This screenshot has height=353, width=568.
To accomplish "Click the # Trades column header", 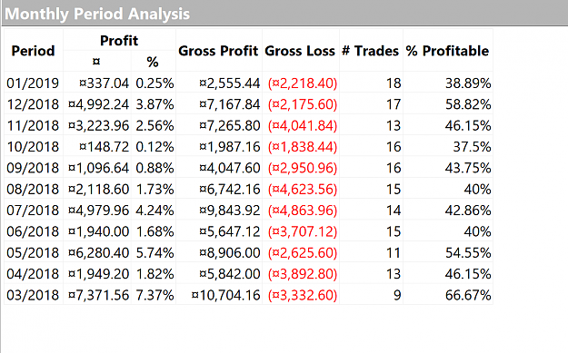I will [371, 51].
